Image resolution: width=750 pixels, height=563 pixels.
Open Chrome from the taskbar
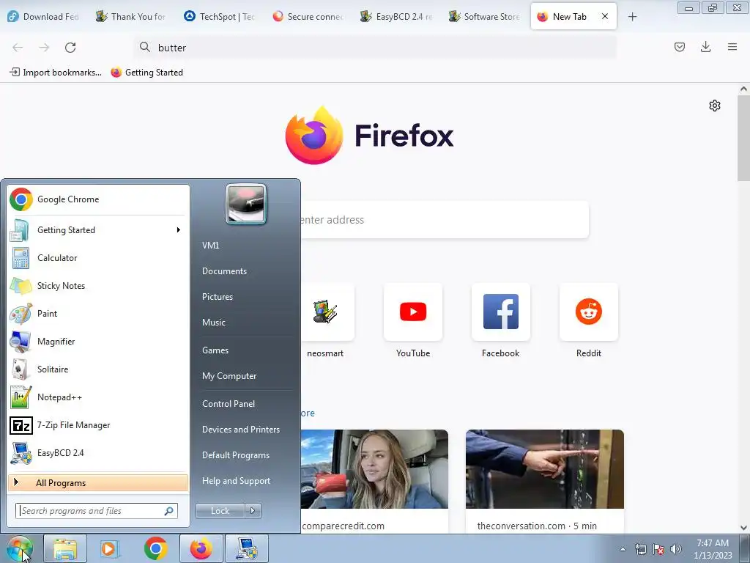point(155,548)
